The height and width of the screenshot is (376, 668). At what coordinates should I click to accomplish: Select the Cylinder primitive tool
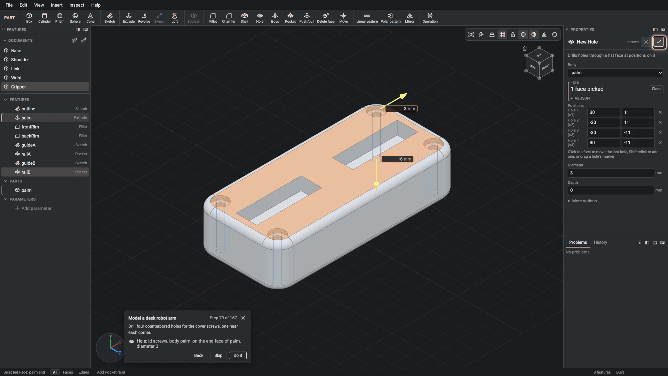[x=45, y=18]
